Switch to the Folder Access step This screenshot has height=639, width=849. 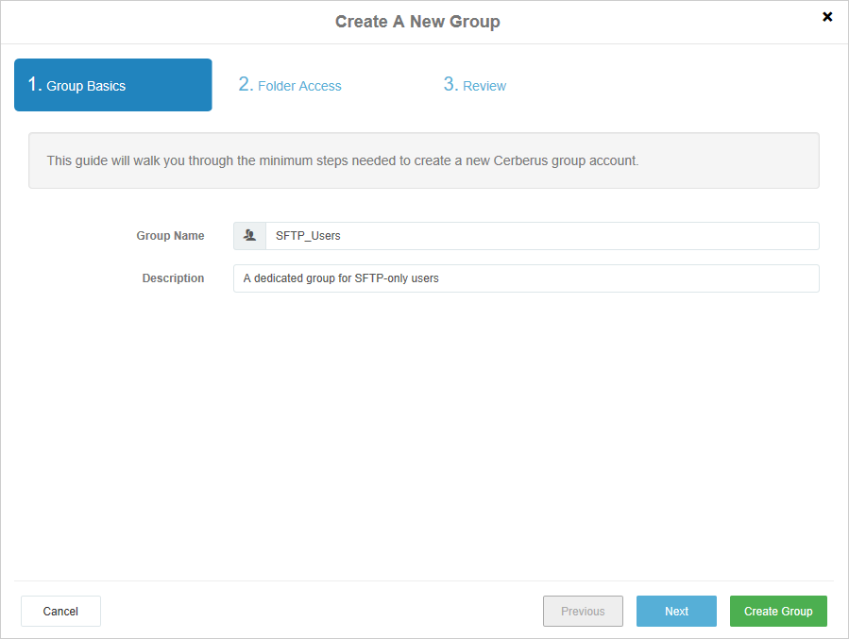click(x=290, y=85)
